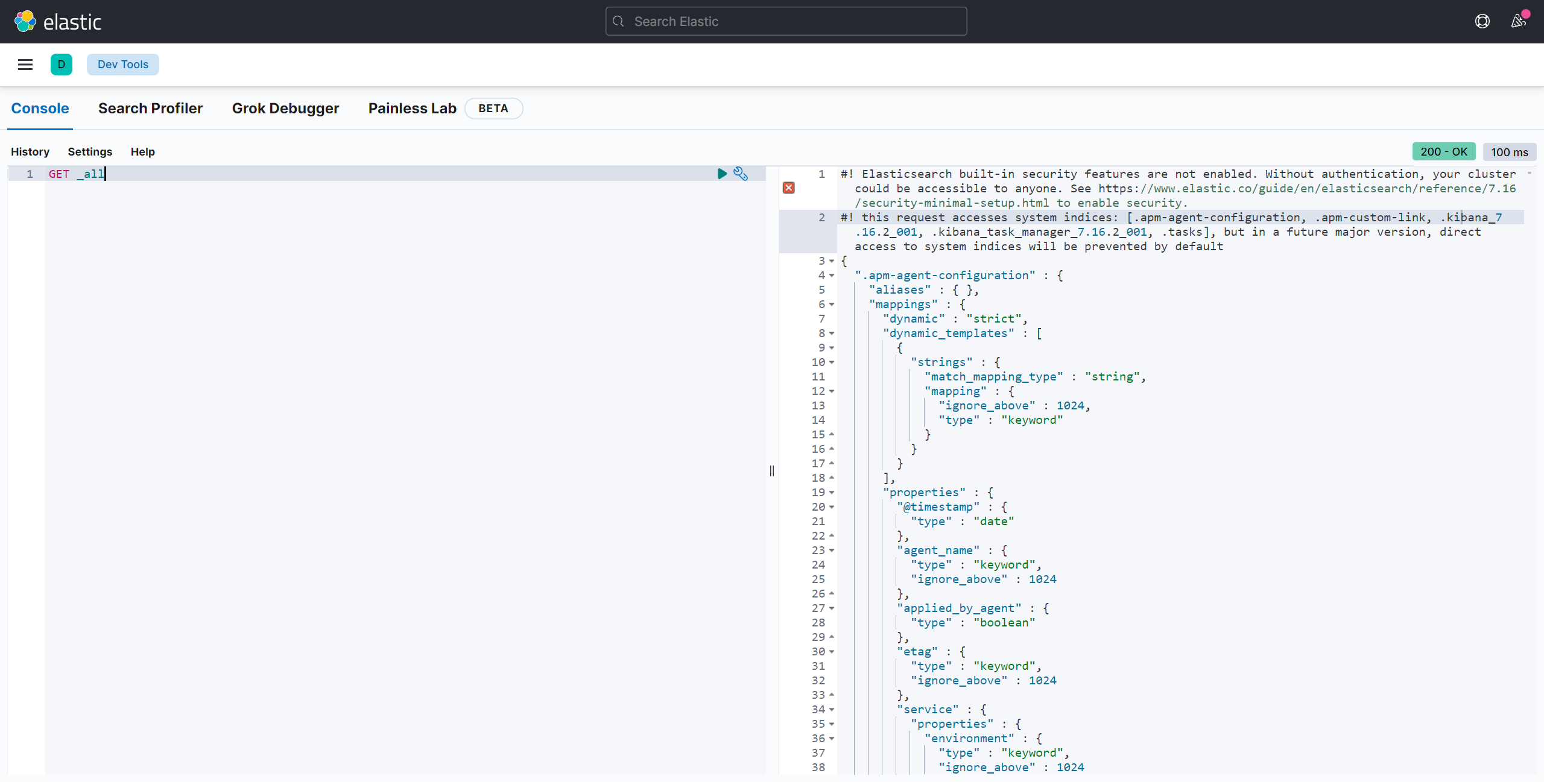The height and width of the screenshot is (782, 1544).
Task: Click the "aliases" : { } line
Action: coord(924,290)
